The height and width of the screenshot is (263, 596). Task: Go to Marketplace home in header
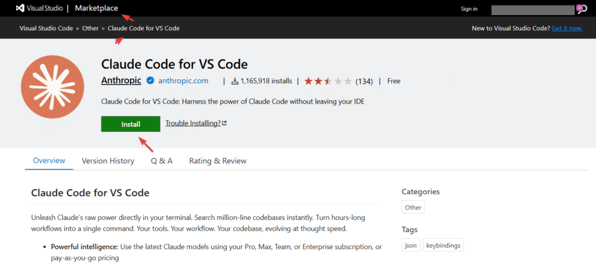pos(96,8)
